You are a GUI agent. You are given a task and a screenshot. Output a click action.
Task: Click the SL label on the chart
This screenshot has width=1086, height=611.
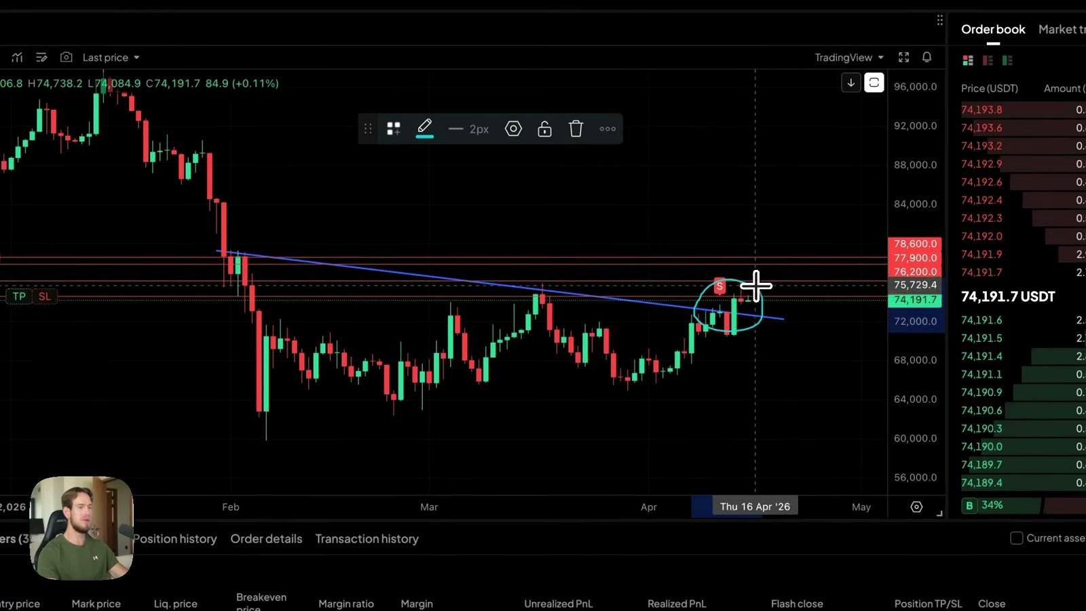coord(44,296)
